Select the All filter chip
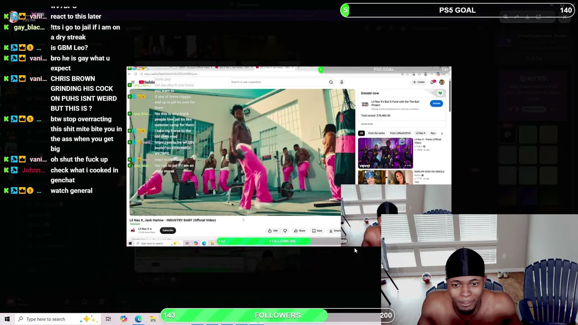 click(361, 133)
